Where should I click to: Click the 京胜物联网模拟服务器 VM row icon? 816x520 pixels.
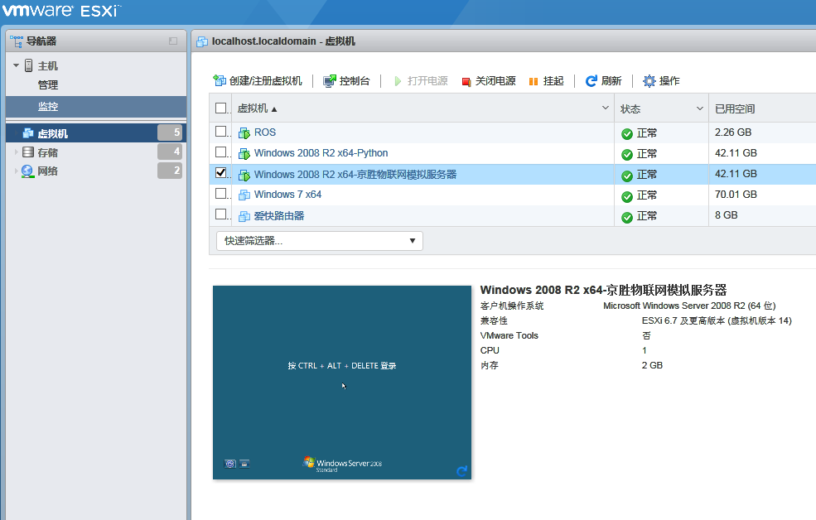click(x=244, y=175)
